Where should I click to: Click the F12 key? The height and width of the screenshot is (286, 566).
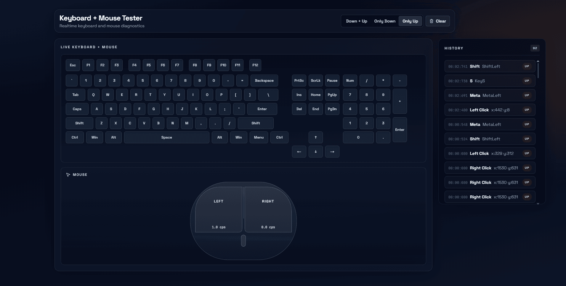pyautogui.click(x=255, y=65)
